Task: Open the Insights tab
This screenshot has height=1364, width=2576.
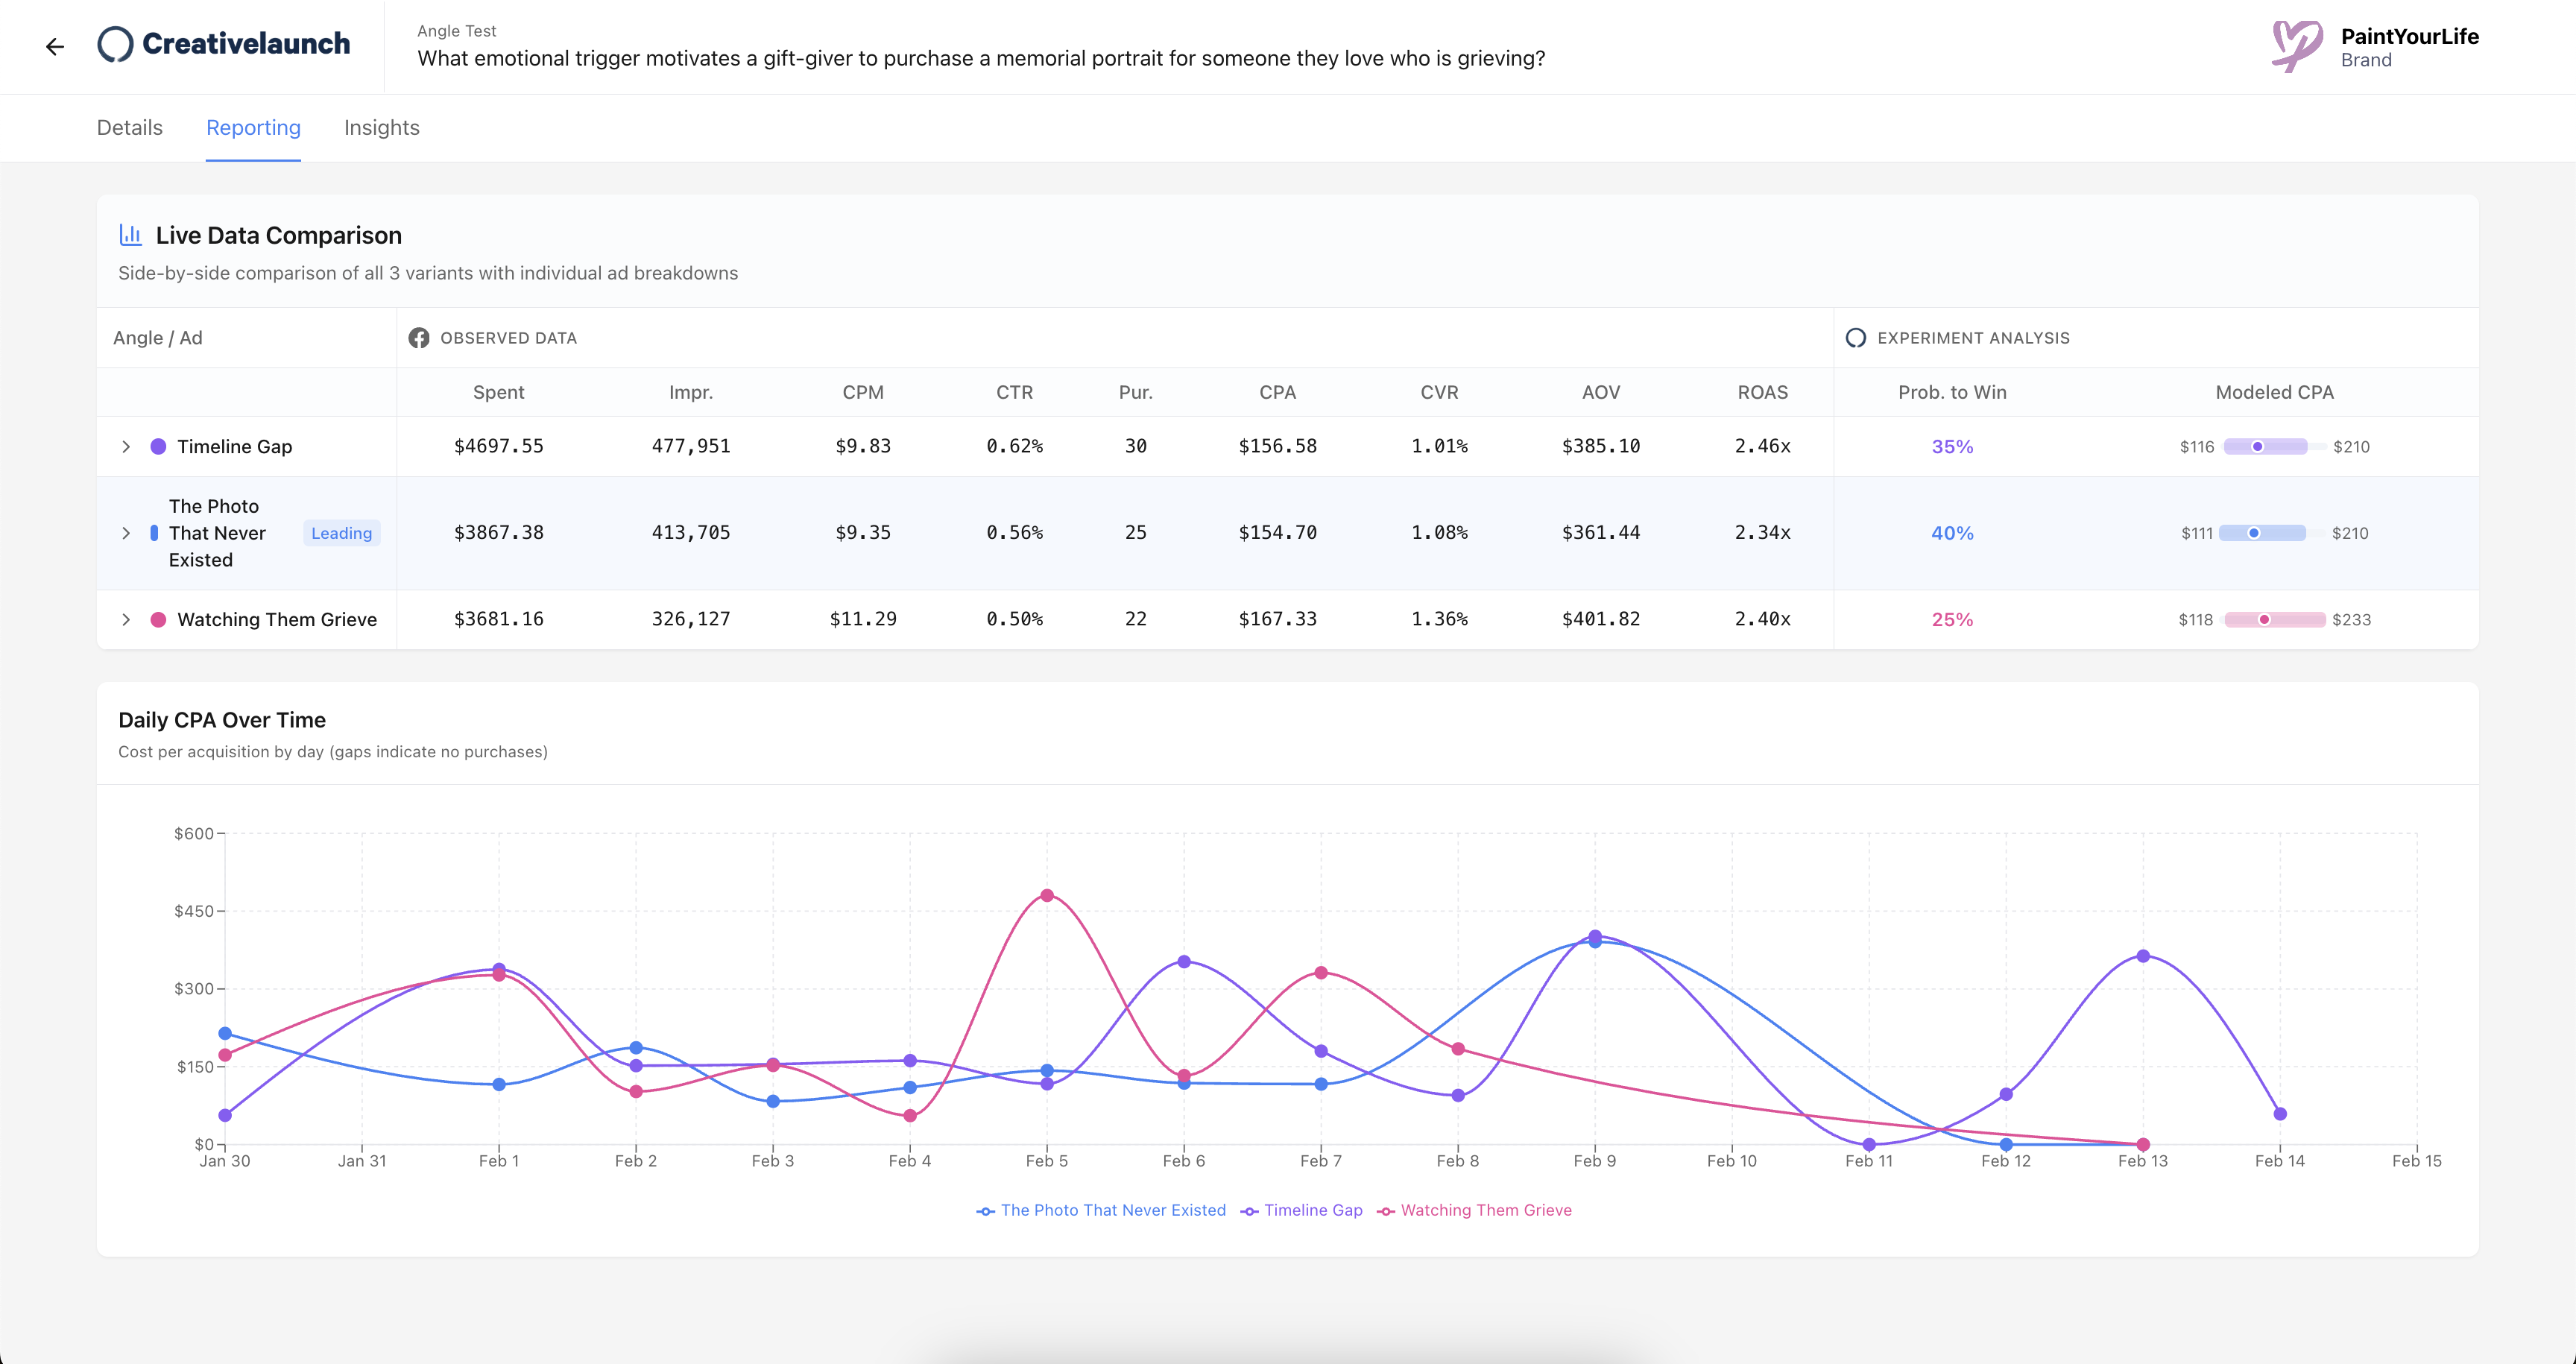Action: point(382,128)
